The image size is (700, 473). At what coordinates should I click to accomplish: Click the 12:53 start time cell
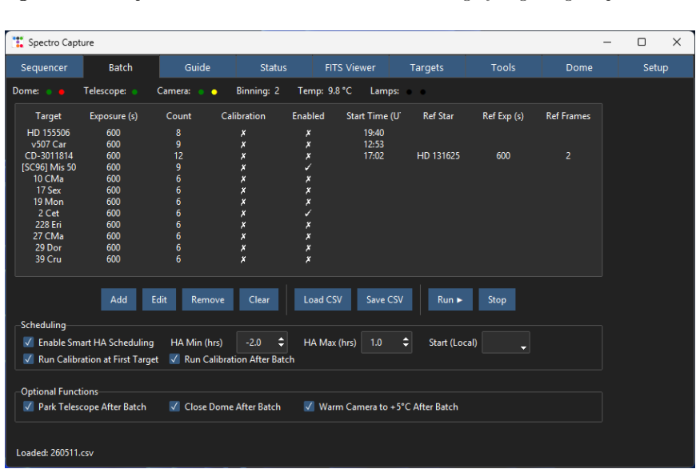(x=374, y=144)
